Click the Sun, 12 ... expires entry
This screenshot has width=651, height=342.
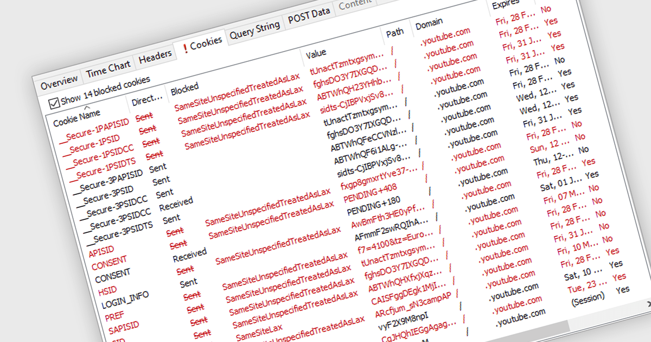coord(550,145)
